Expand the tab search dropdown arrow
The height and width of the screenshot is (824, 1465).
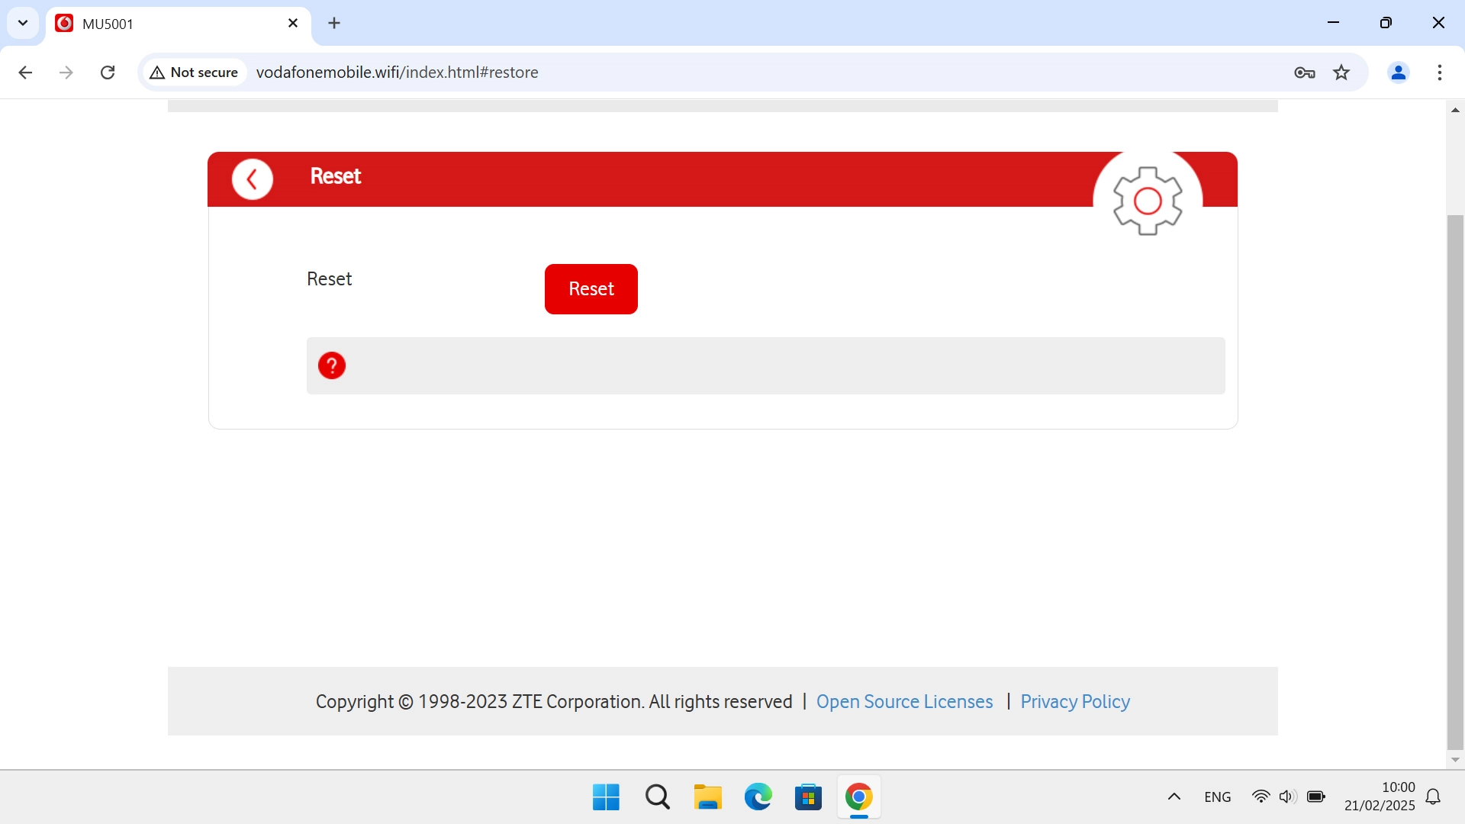click(x=23, y=23)
